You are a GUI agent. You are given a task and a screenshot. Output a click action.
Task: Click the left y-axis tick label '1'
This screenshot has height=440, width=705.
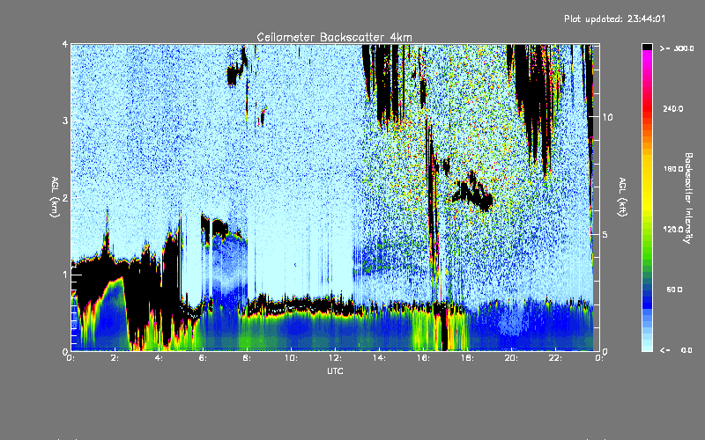click(x=65, y=275)
